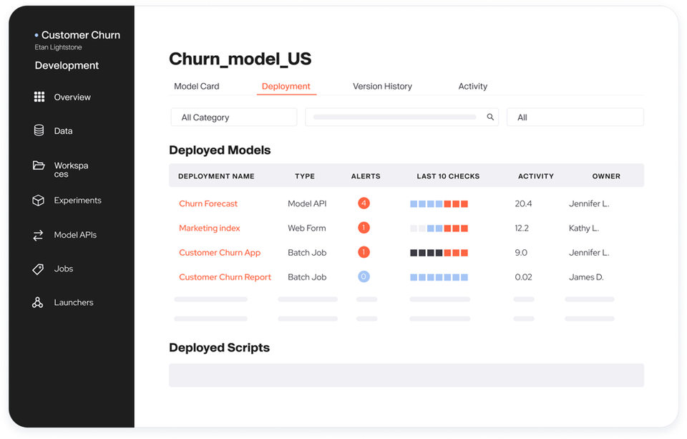Click Marketing index last 10 checks bar
The height and width of the screenshot is (439, 687).
click(x=439, y=228)
